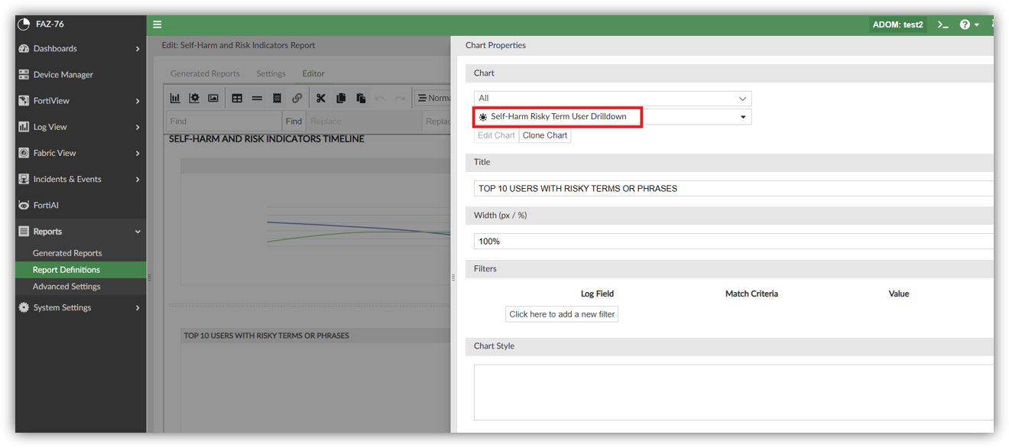This screenshot has width=1009, height=448.
Task: Click the Reports sidebar icon
Action: 24,231
